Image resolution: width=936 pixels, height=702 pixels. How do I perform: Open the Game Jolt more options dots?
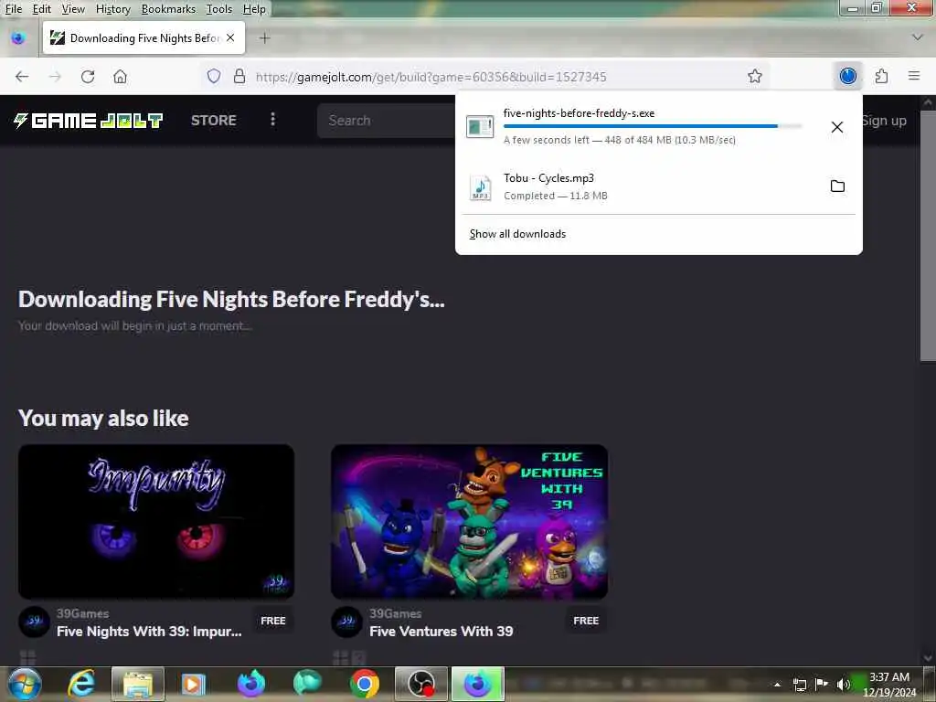272,120
